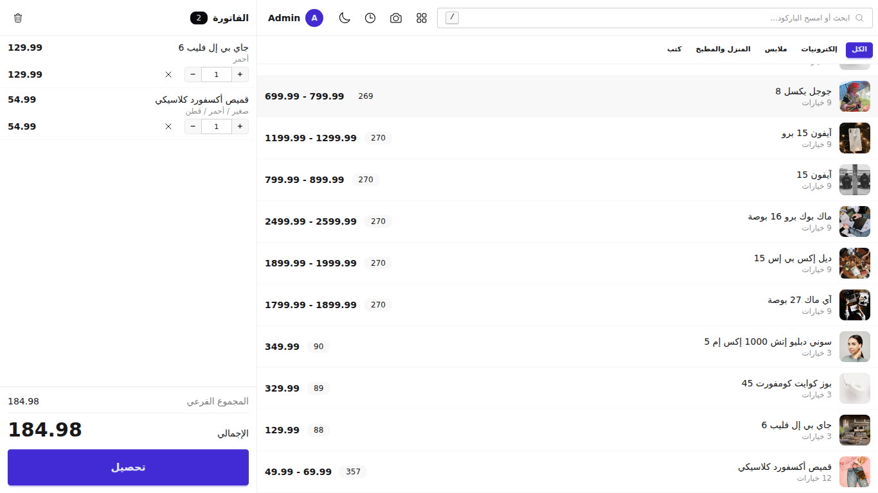
Task: Open آيفون 15 برو product thumbnail
Action: (855, 138)
